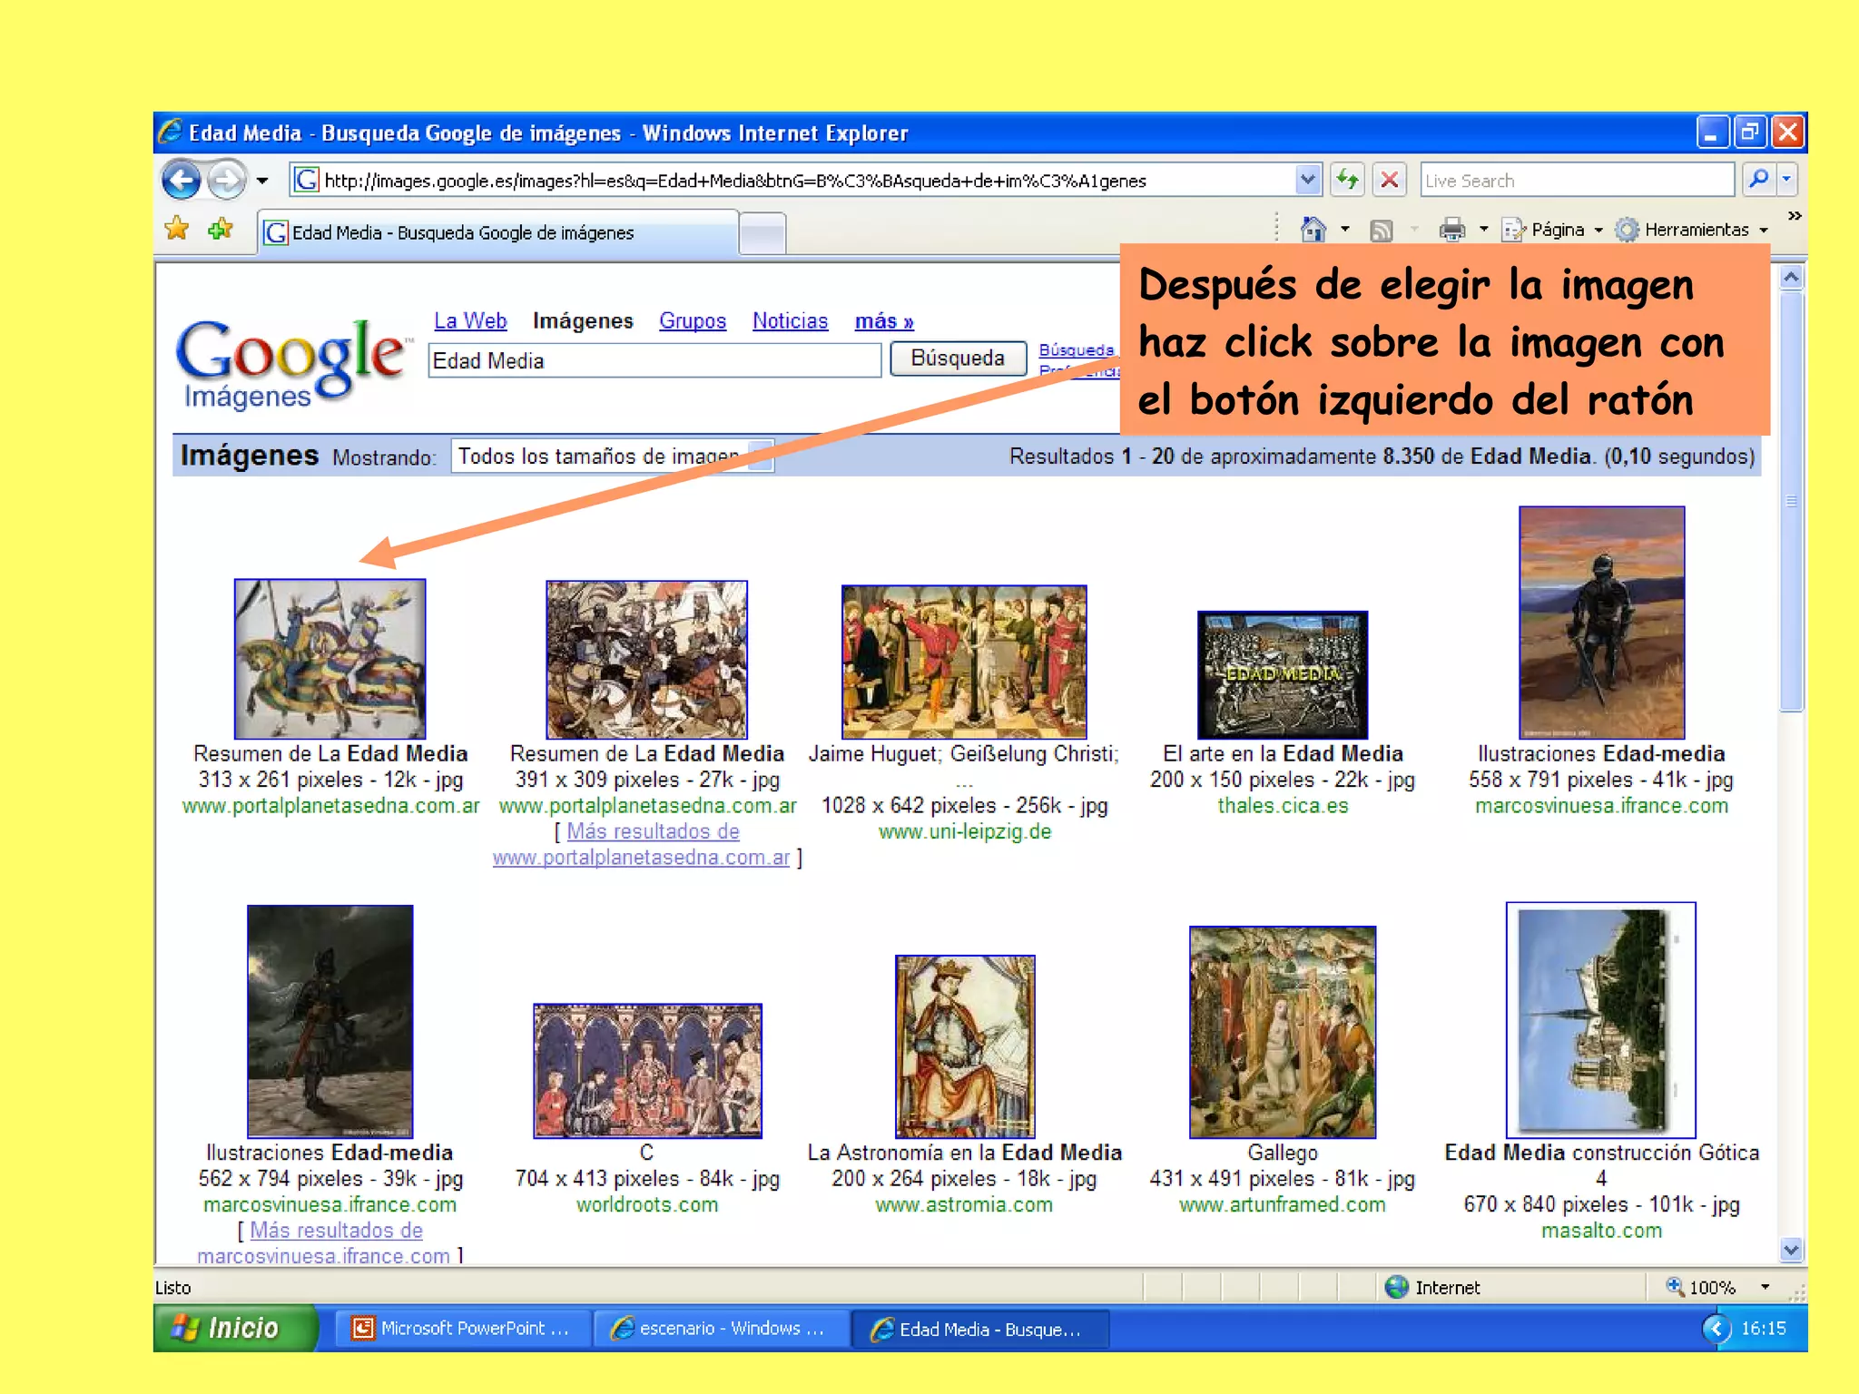Open the Herramientas menu
This screenshot has height=1394, width=1859.
point(1692,230)
